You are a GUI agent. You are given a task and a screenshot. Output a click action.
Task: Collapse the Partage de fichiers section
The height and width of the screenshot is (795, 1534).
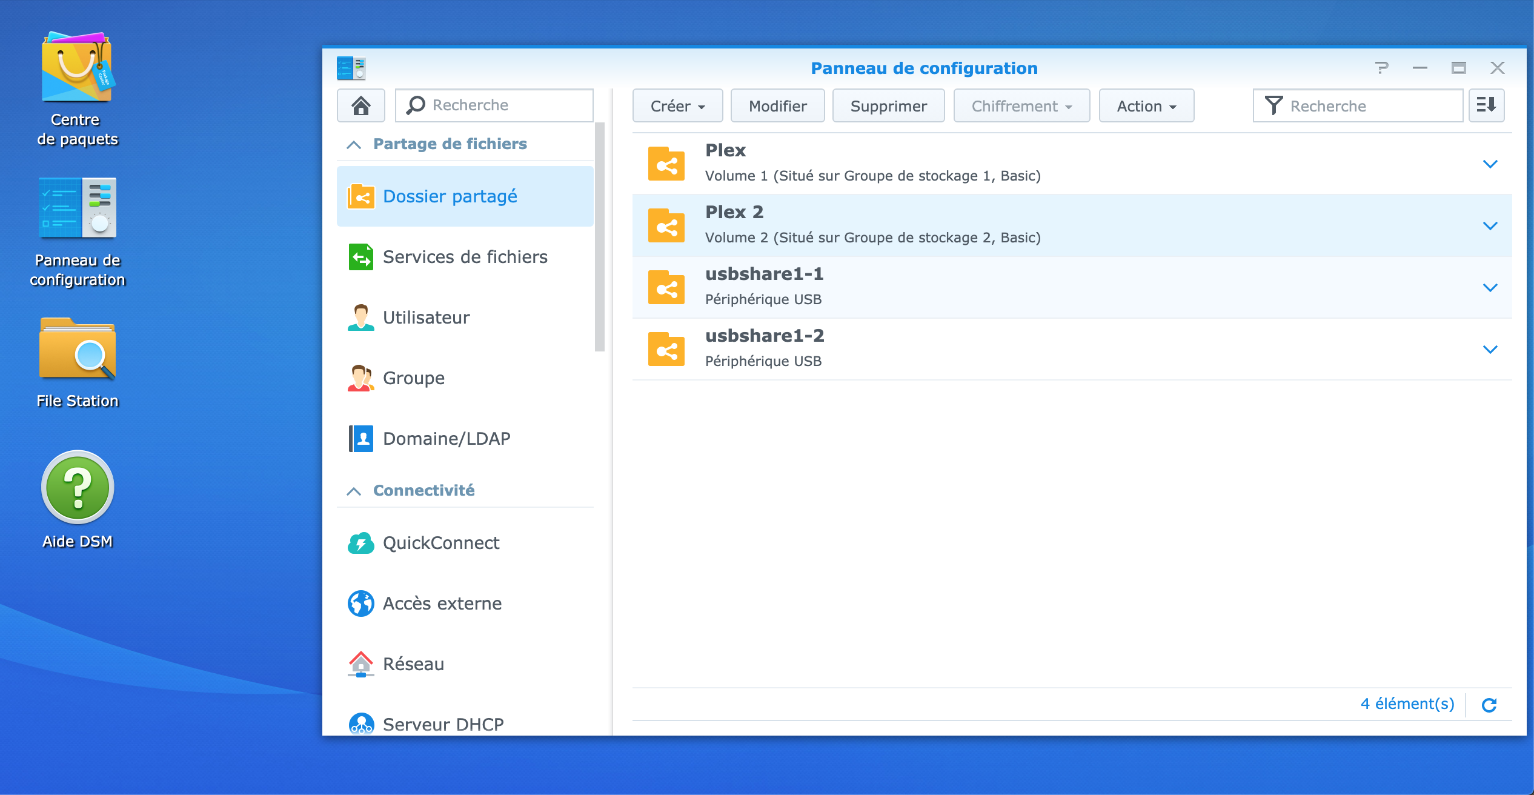[354, 144]
